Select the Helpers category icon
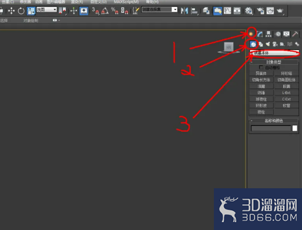The height and width of the screenshot is (230, 302). click(282, 44)
